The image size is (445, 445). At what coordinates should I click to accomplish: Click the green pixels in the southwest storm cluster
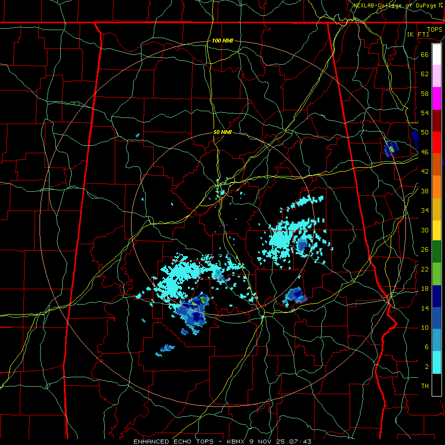[203, 299]
